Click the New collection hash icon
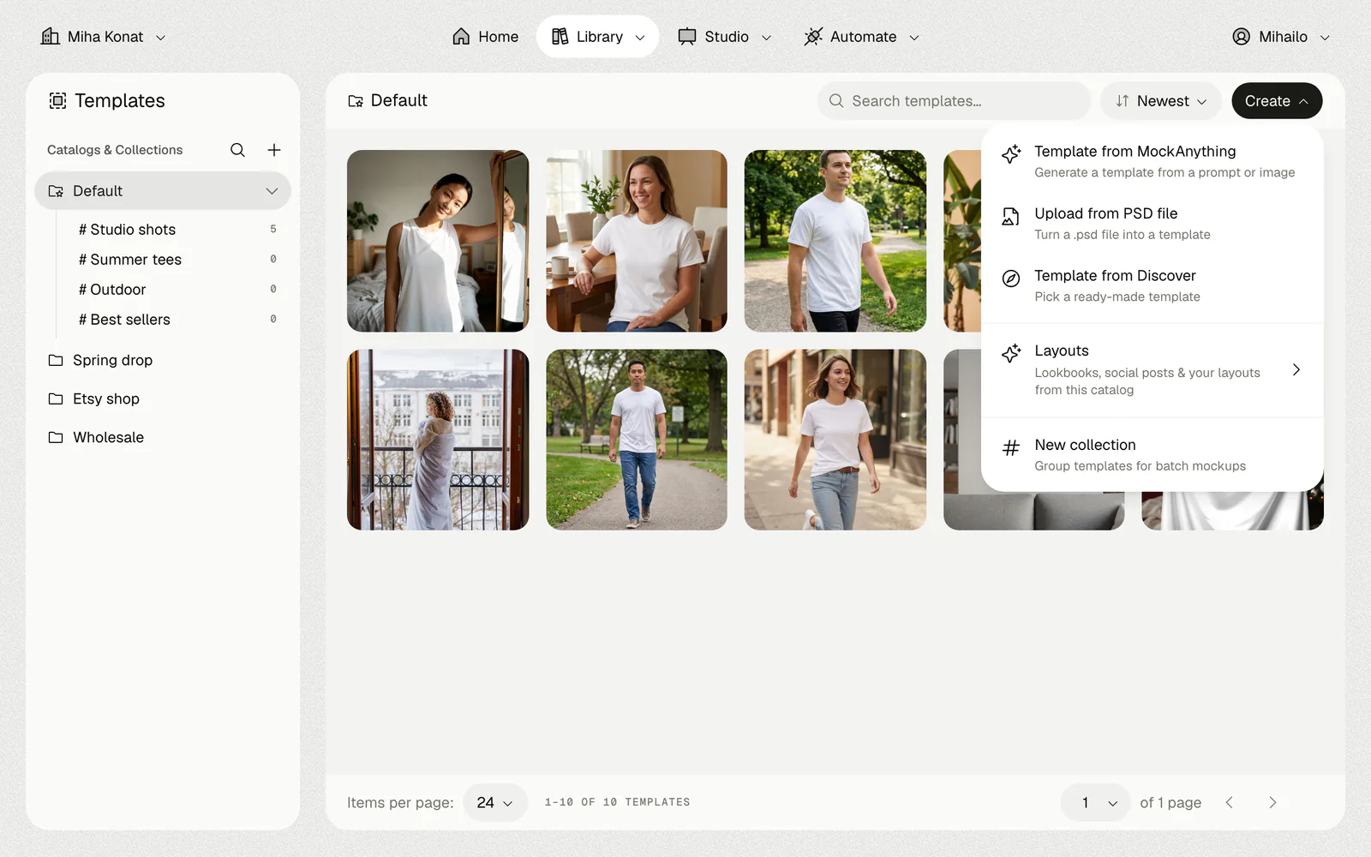This screenshot has height=857, width=1371. pyautogui.click(x=1011, y=447)
